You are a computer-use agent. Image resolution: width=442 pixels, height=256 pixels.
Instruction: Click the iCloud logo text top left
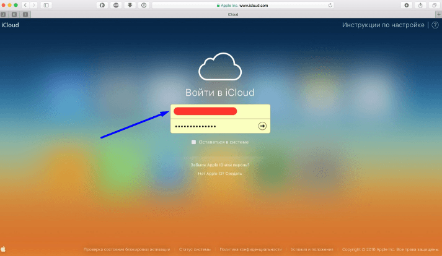pos(10,25)
